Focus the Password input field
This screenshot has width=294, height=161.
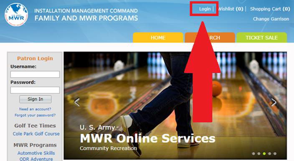35,90
